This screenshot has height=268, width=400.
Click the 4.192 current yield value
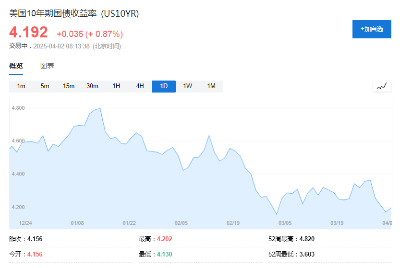(x=29, y=32)
